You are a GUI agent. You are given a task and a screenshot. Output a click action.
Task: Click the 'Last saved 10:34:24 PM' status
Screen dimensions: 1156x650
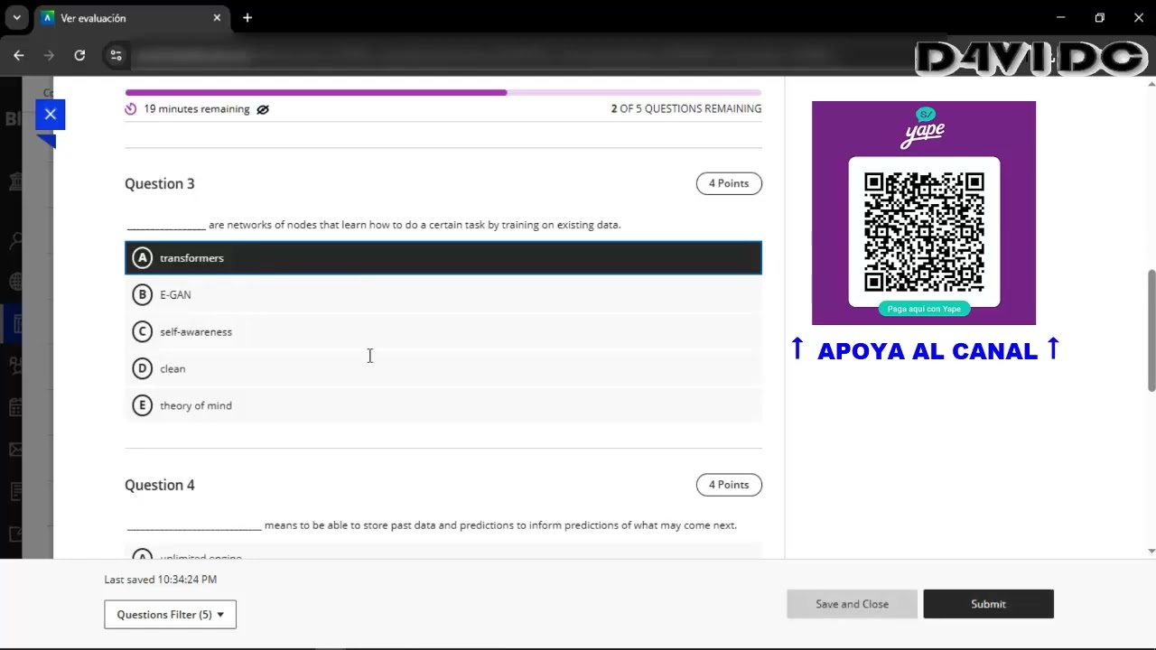click(x=161, y=580)
